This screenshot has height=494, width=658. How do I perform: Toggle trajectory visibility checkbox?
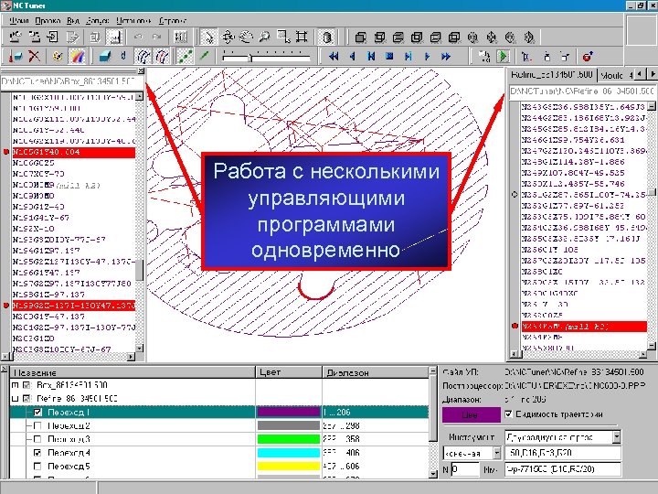pos(509,413)
